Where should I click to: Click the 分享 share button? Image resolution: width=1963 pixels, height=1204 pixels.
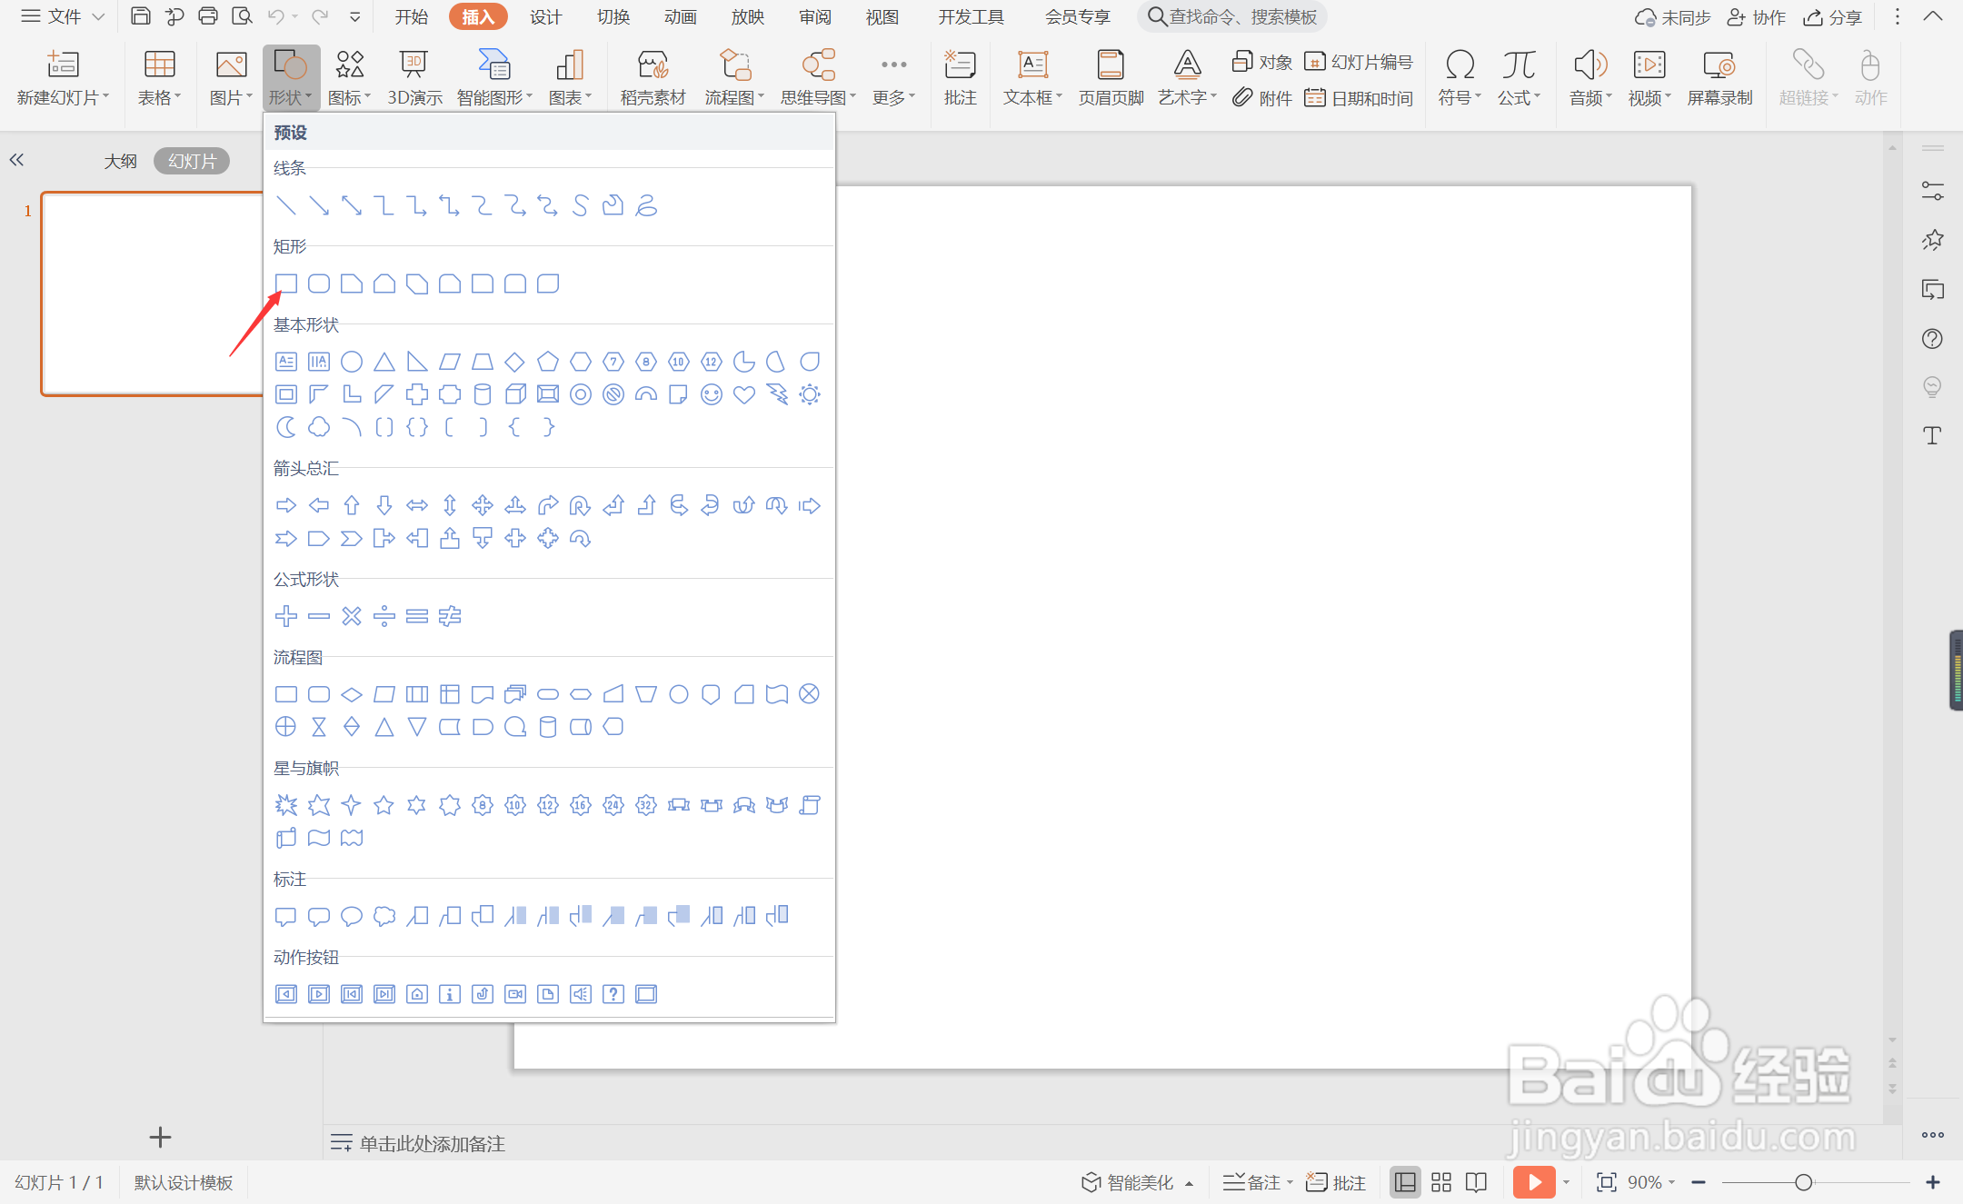pyautogui.click(x=1833, y=16)
